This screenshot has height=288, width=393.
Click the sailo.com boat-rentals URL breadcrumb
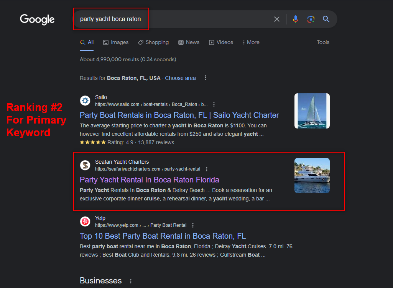pos(151,104)
